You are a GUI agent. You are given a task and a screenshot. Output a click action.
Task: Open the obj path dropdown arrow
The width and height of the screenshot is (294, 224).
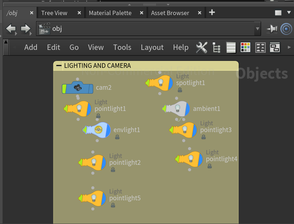257,29
